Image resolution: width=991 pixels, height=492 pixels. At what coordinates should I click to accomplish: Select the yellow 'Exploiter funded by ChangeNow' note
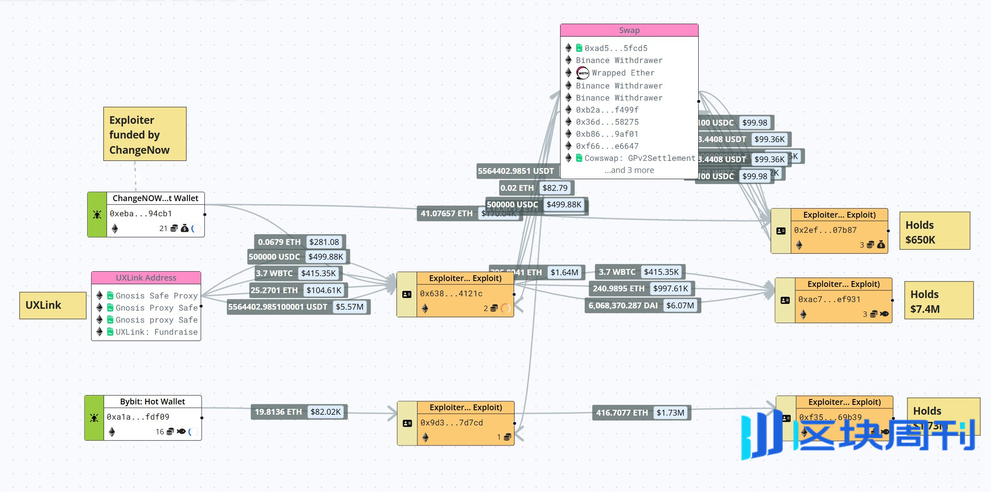point(144,134)
